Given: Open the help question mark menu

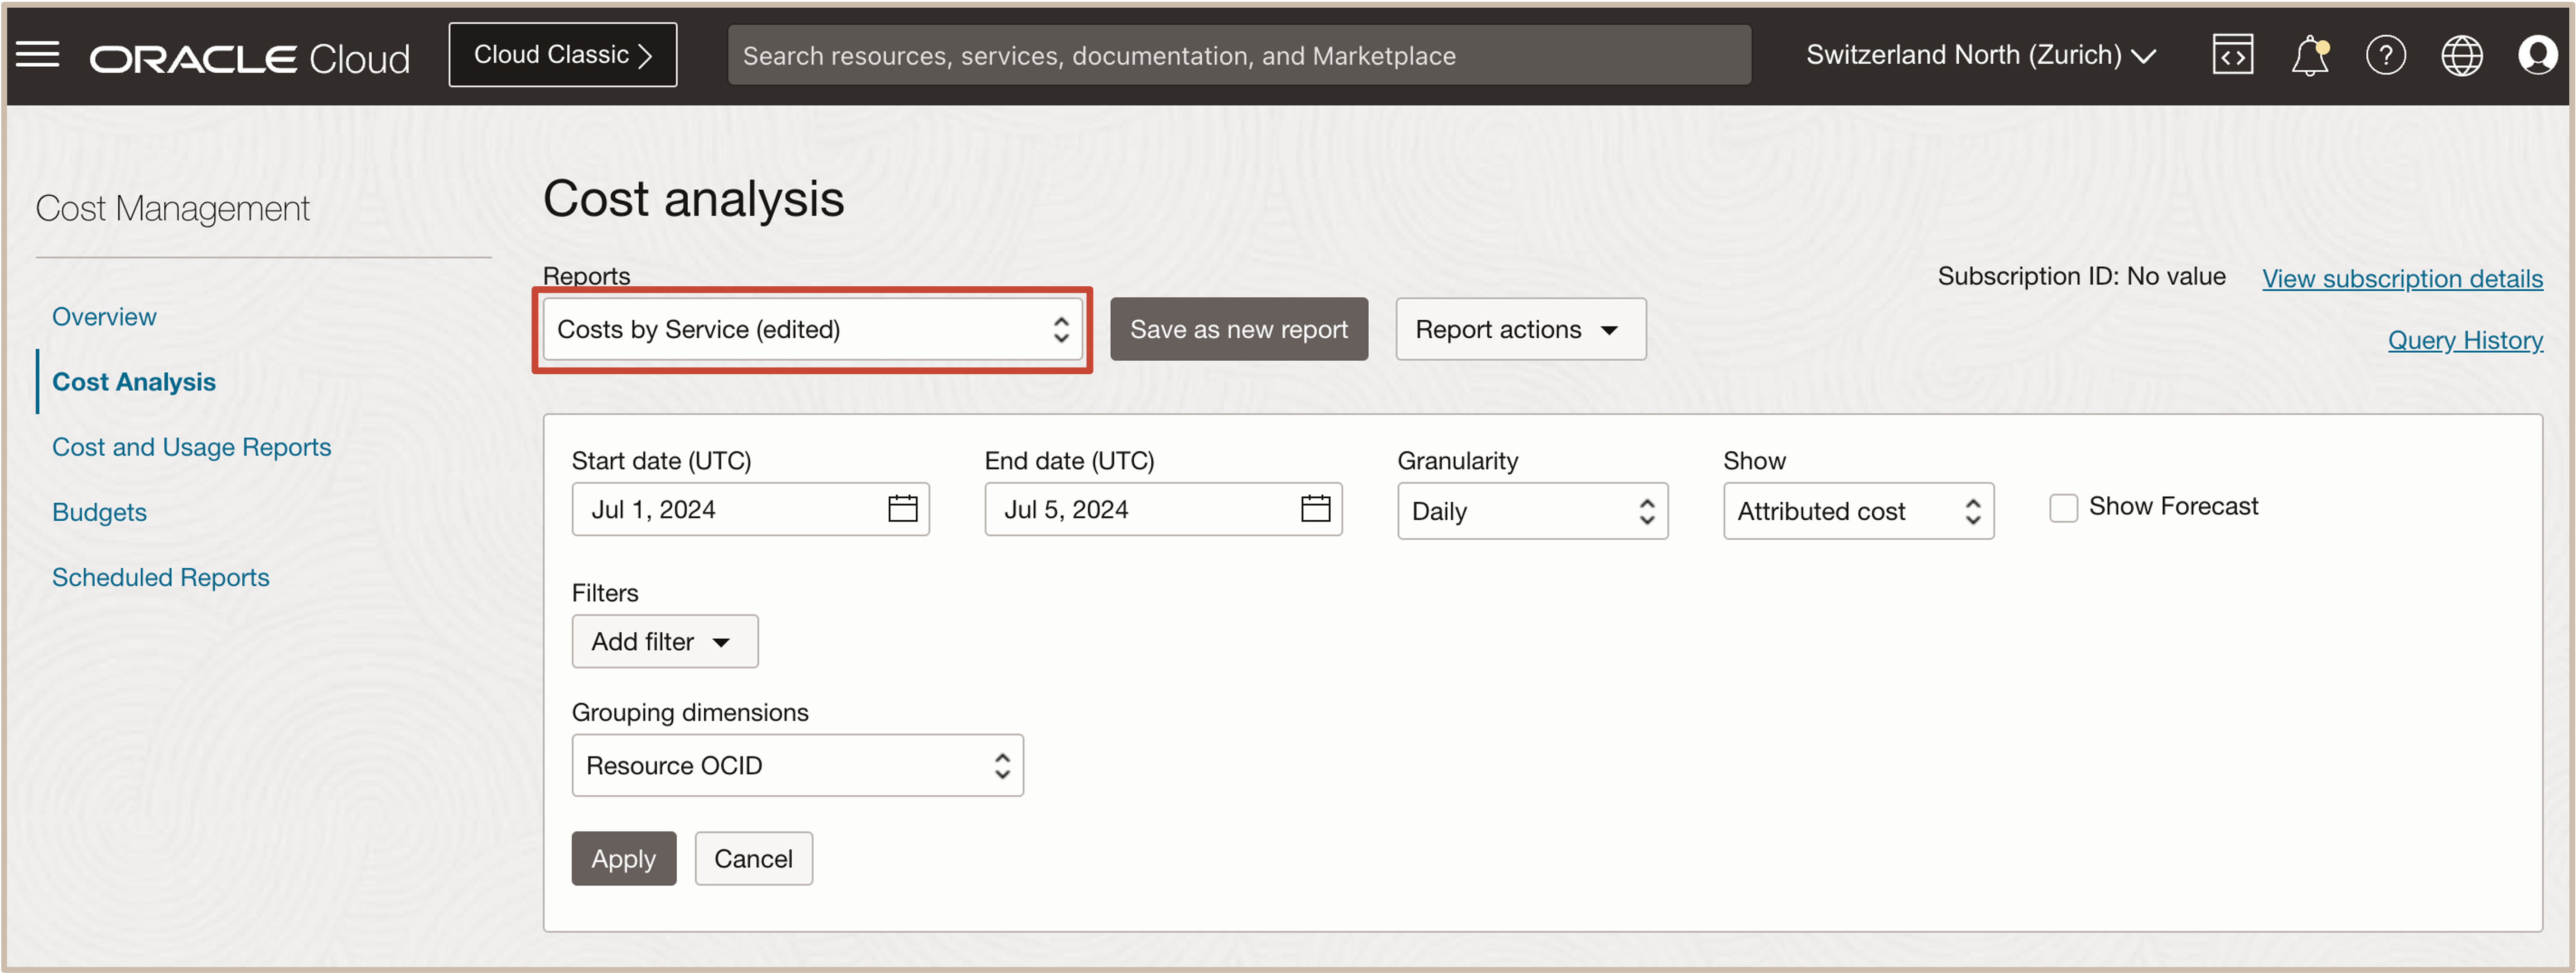Looking at the screenshot, I should [x=2385, y=55].
